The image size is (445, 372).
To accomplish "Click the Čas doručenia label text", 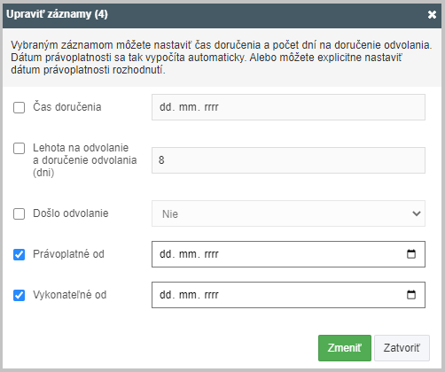I will pos(67,107).
